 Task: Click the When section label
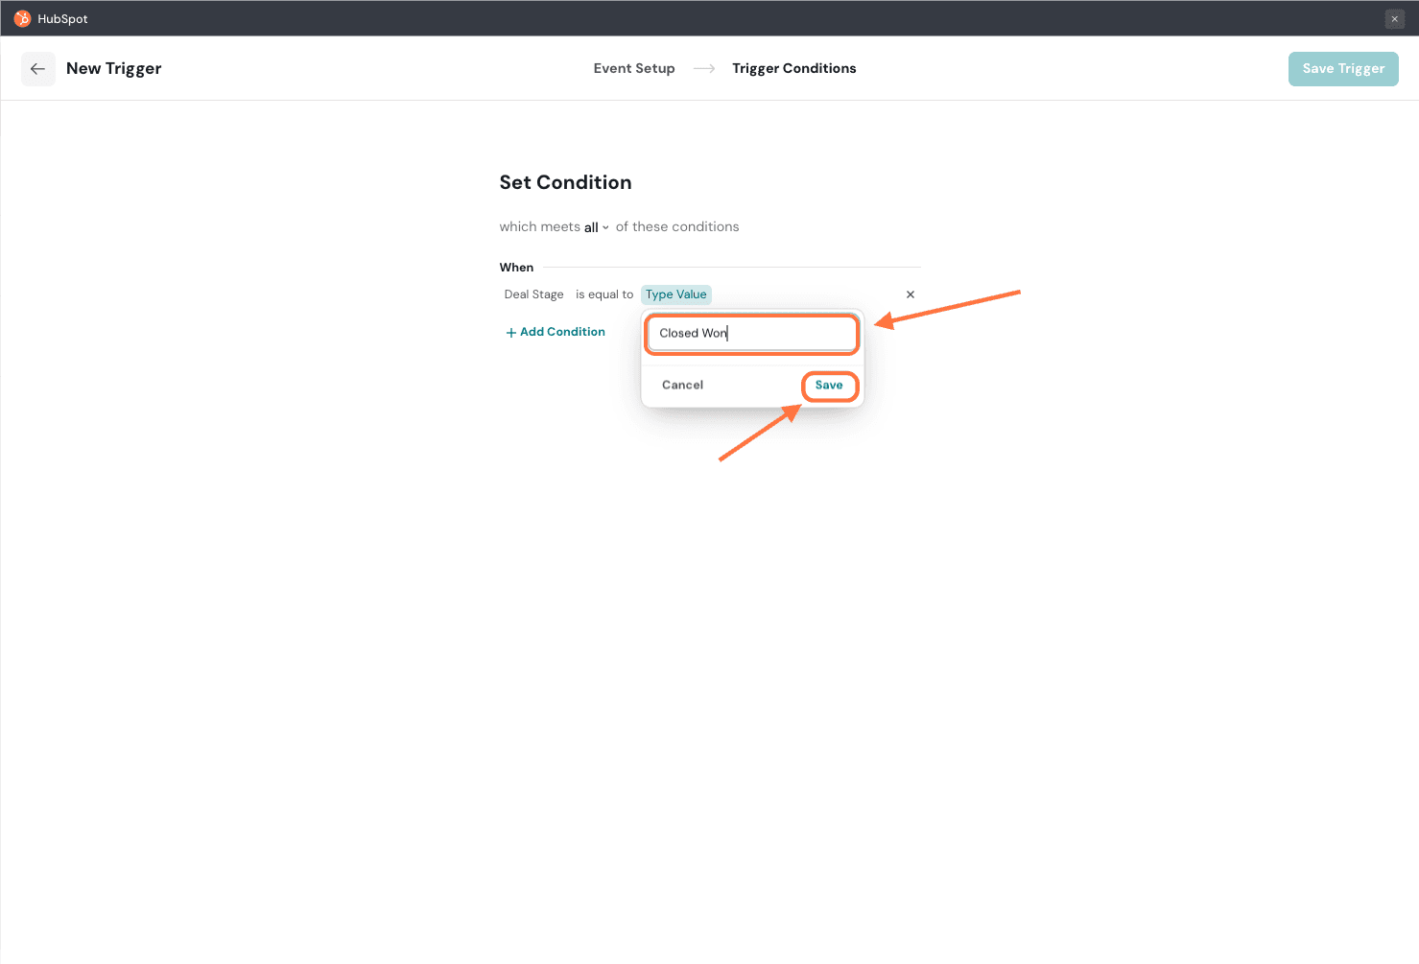(516, 268)
